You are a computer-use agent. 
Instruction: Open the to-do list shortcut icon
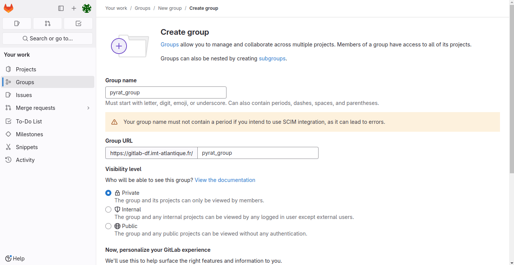(78, 23)
